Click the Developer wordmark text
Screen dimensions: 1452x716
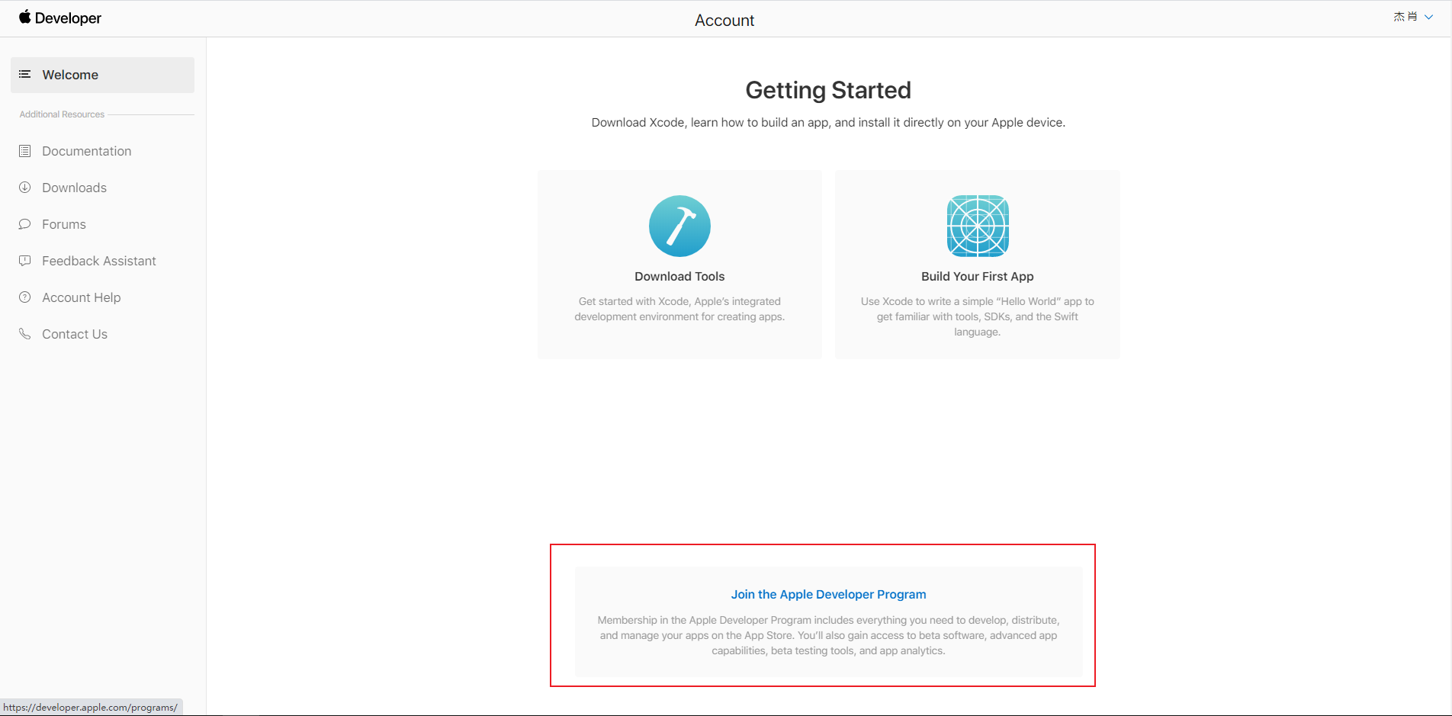(x=68, y=18)
